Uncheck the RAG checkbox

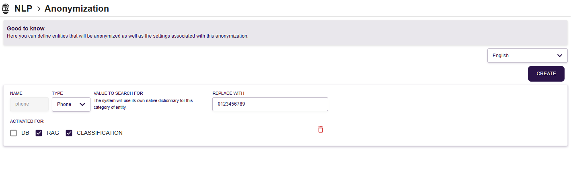click(39, 133)
